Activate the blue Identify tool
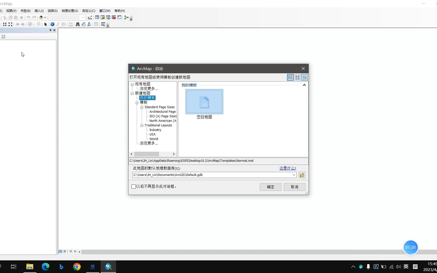This screenshot has width=437, height=273. tap(52, 24)
